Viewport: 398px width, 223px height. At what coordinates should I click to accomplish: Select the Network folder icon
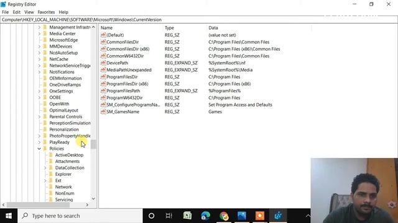pos(51,187)
